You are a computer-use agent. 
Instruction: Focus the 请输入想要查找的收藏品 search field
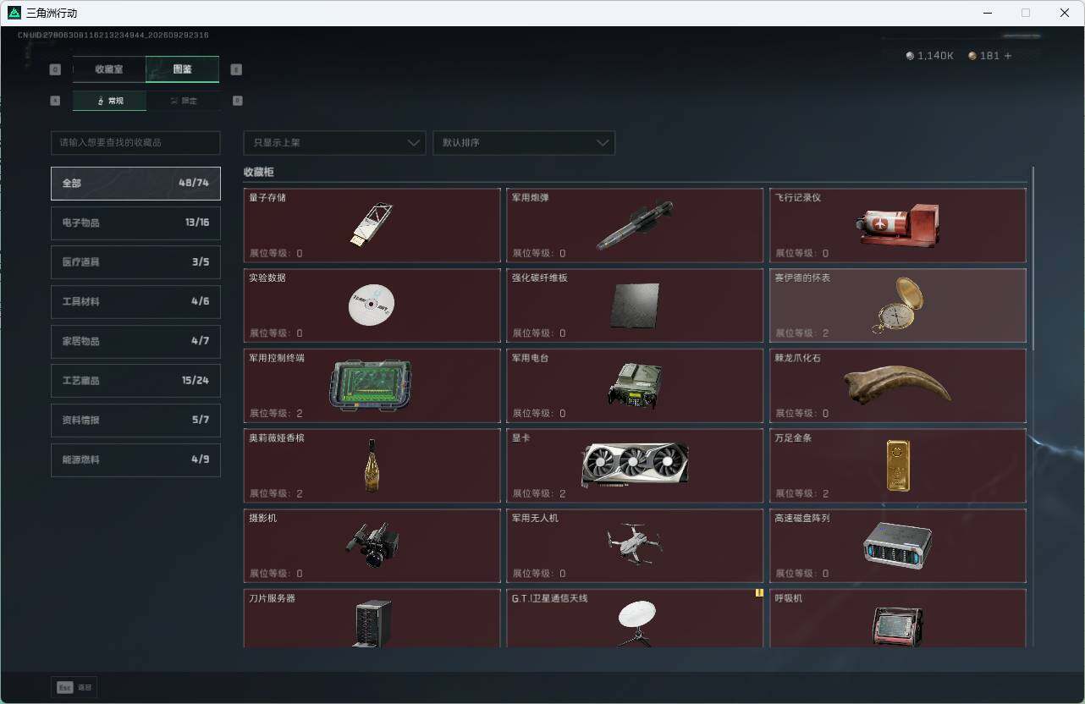click(135, 143)
